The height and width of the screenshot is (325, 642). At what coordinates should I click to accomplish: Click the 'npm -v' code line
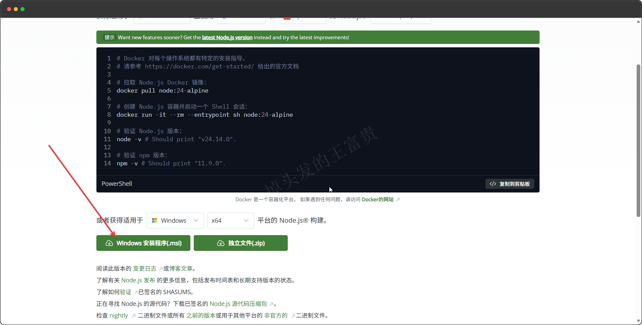(x=171, y=163)
